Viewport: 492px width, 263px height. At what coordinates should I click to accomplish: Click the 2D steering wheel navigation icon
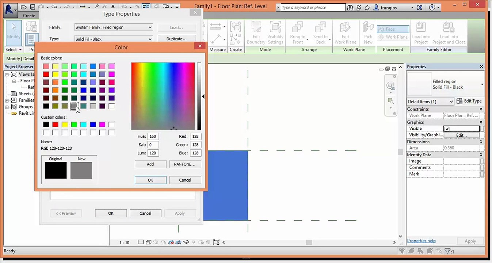tap(390, 86)
